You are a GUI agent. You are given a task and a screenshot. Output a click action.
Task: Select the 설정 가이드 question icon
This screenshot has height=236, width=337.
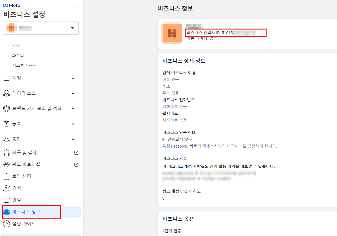[x=6, y=224]
